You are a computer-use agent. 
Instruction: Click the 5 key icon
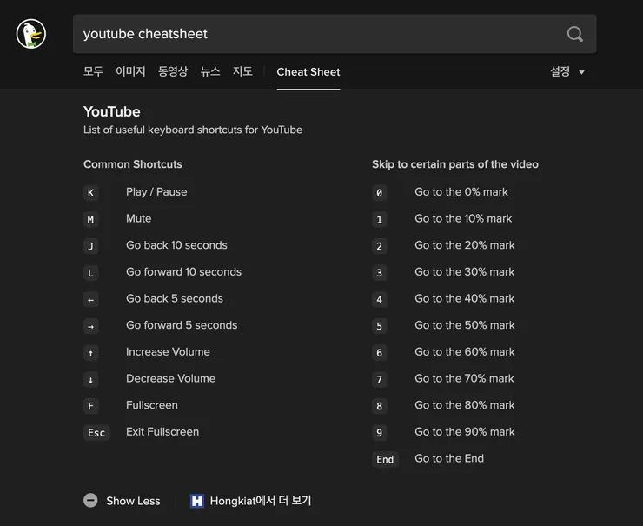[380, 326]
